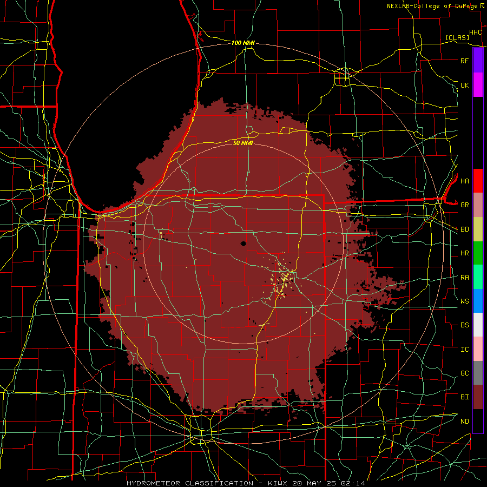Click the black radar site dot in the map center
The width and height of the screenshot is (487, 487).
[x=243, y=243]
